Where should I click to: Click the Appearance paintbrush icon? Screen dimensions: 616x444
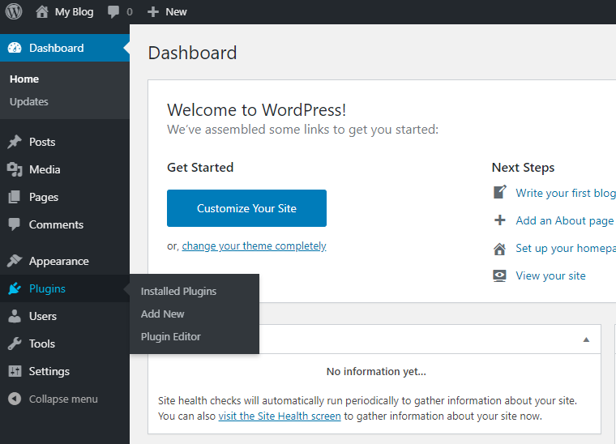(x=15, y=261)
